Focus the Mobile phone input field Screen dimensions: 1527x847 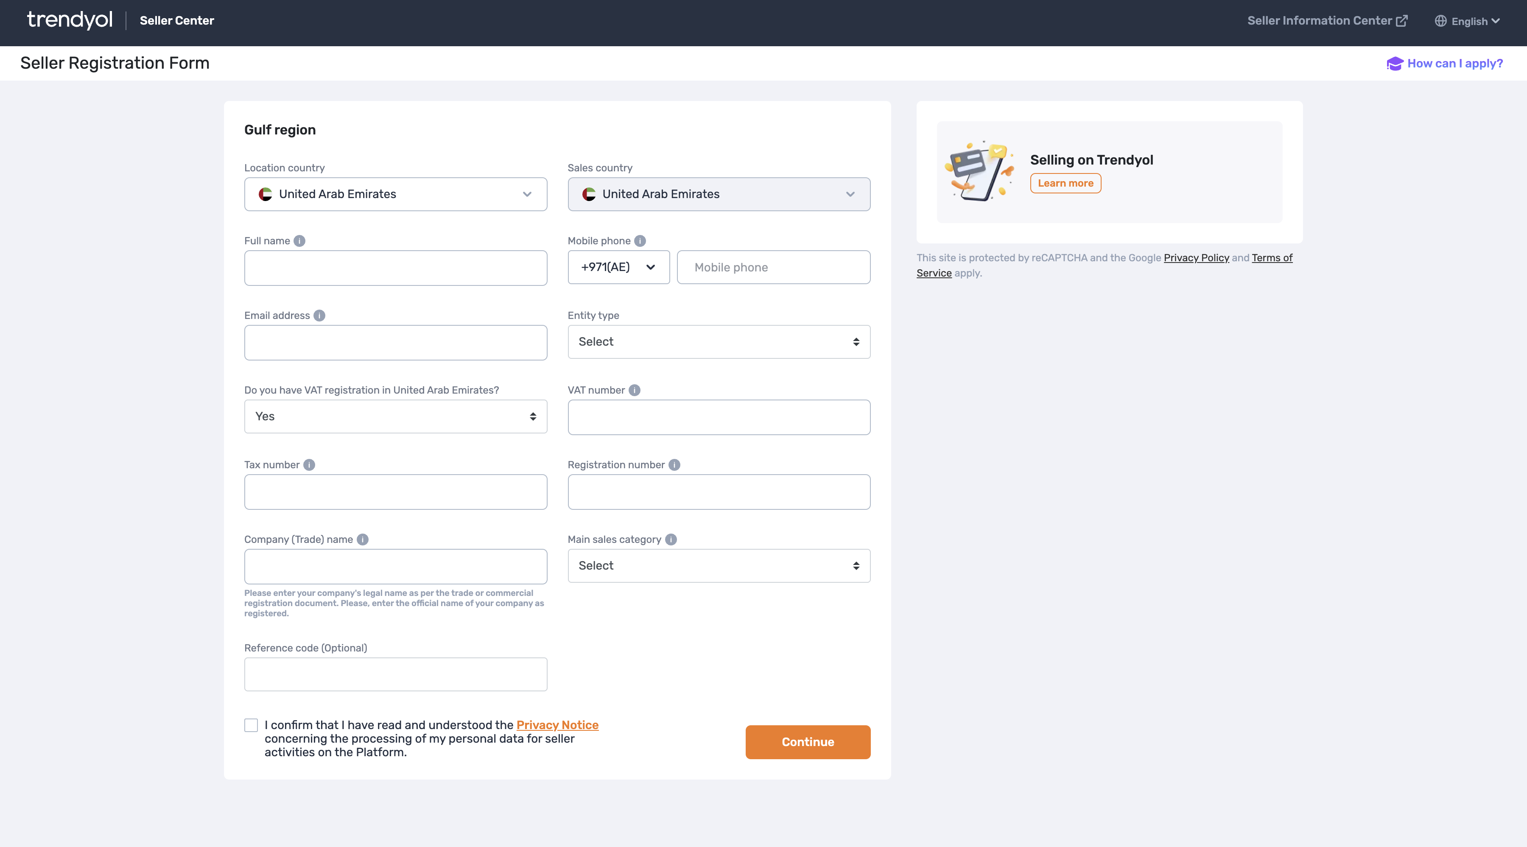coord(774,267)
